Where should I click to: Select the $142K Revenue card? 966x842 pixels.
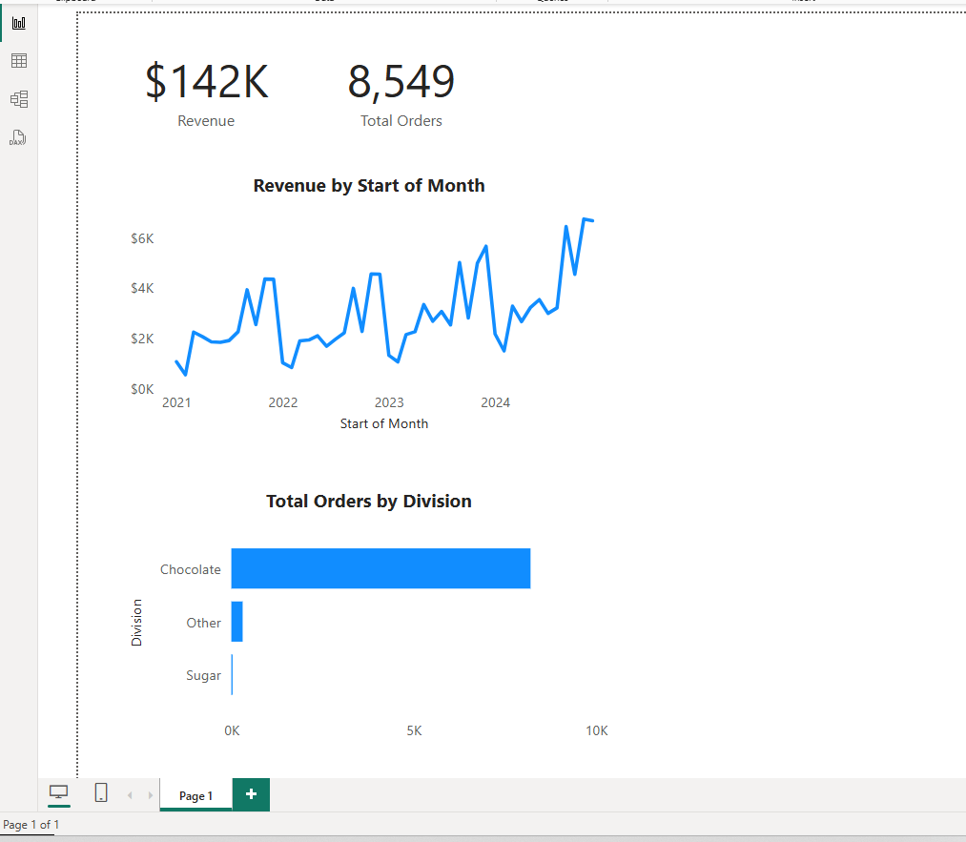[206, 94]
